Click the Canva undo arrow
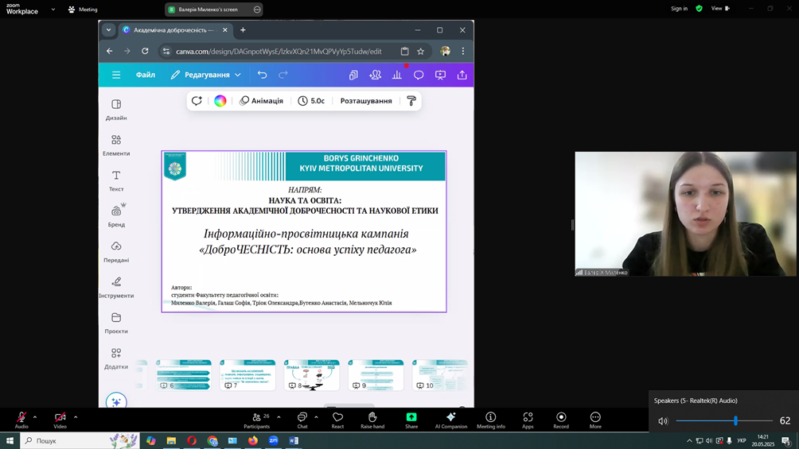This screenshot has height=449, width=799. coord(262,75)
